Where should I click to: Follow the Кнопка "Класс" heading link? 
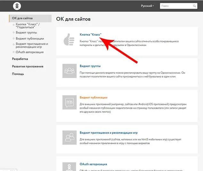[90, 35]
